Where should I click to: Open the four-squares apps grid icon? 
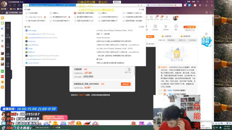[200, 5]
